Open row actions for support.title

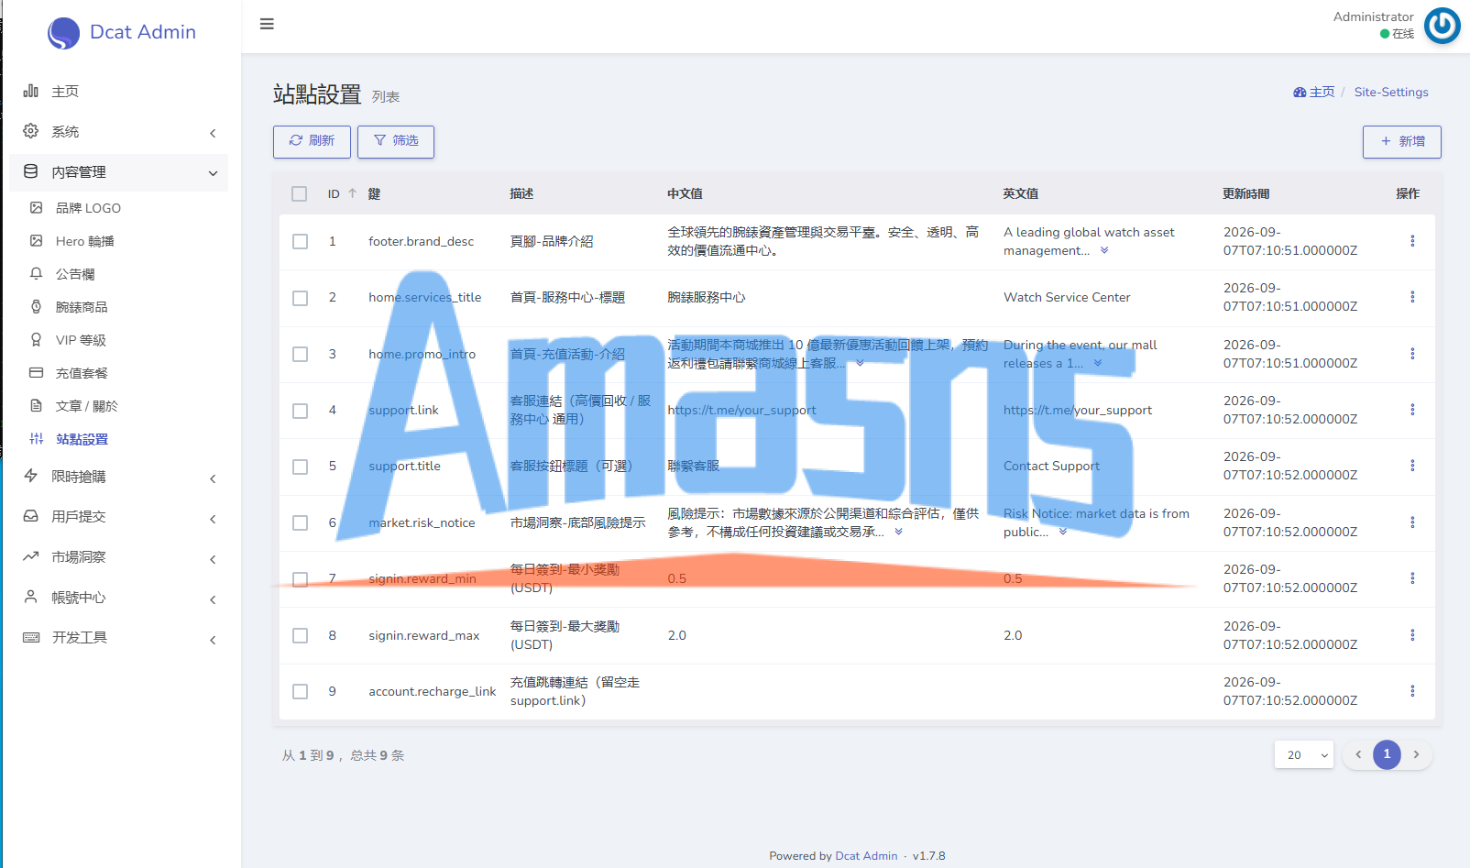pyautogui.click(x=1412, y=466)
